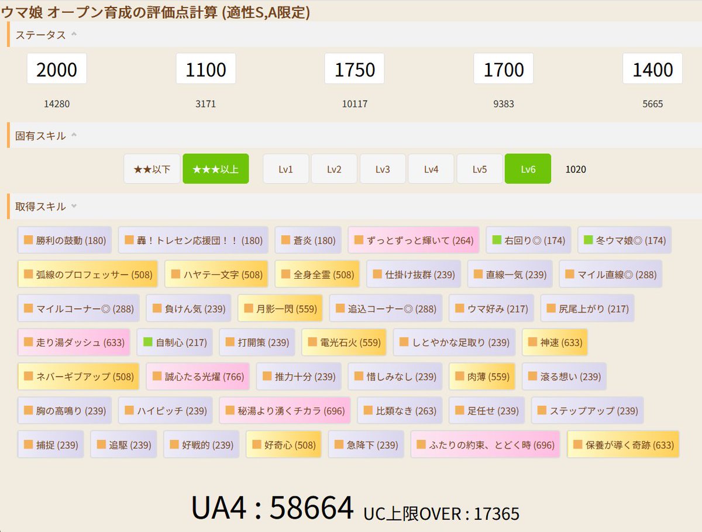Click the 1100 status input field
The image size is (702, 532).
tap(206, 68)
